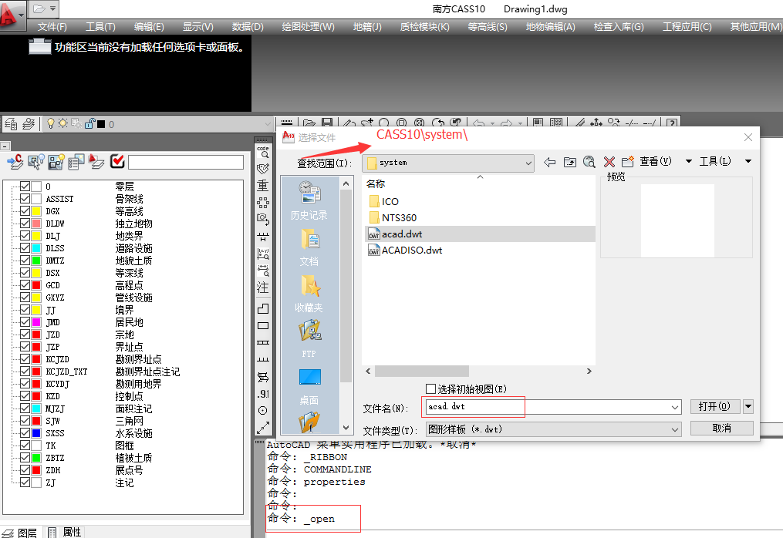This screenshot has height=538, width=783.
Task: Open the 工具(T) menu
Action: tap(100, 27)
